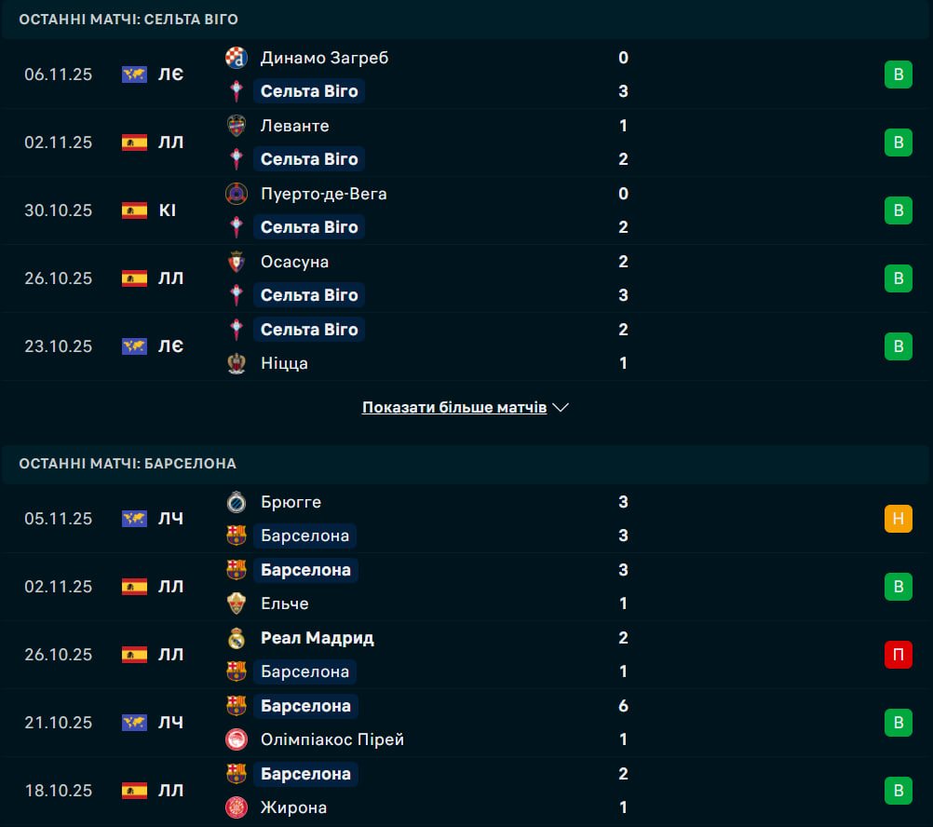Click the Nice club crest

pos(237,363)
